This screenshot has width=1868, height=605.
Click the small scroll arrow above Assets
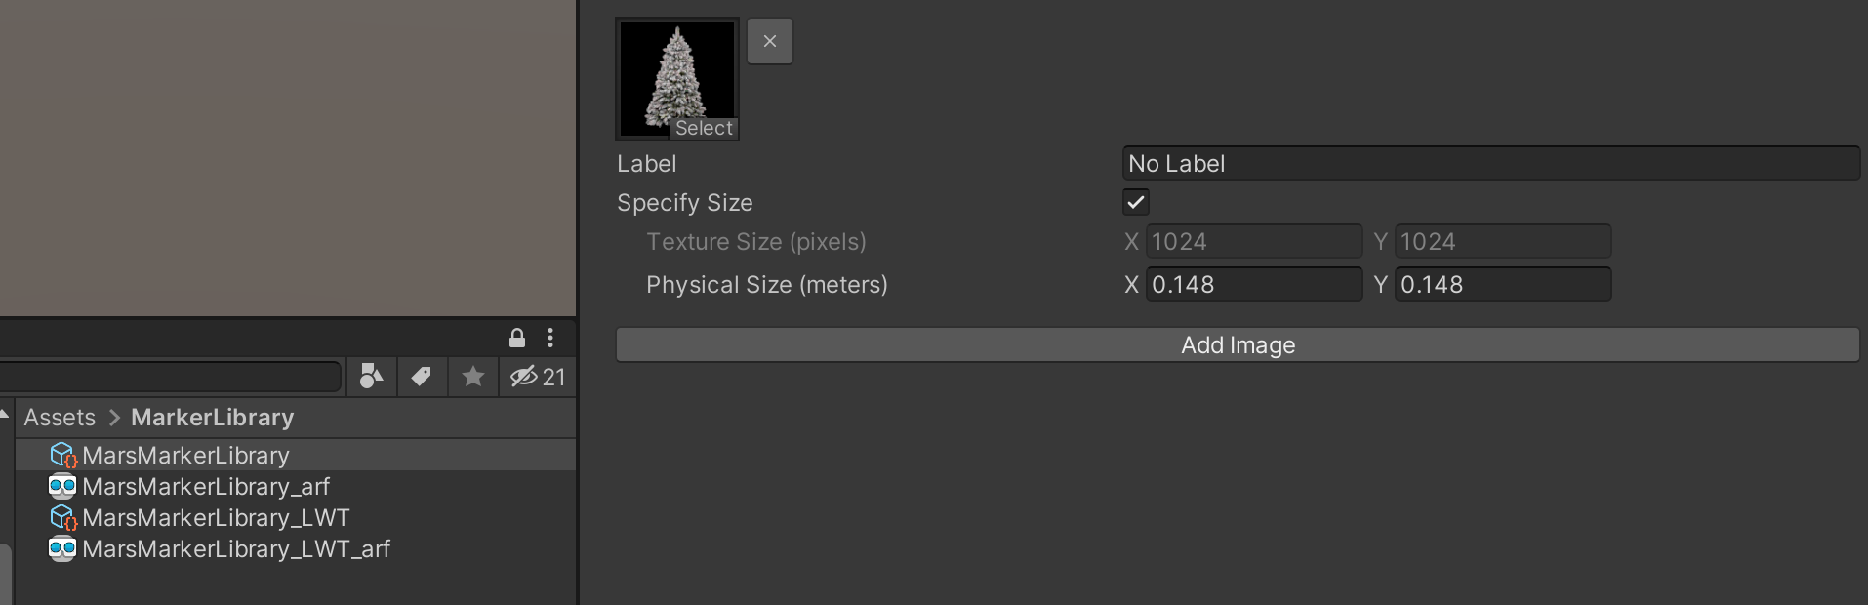pos(5,415)
